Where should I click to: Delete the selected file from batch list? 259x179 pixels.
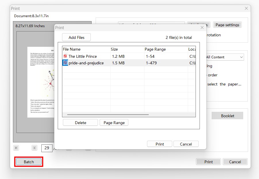click(80, 123)
